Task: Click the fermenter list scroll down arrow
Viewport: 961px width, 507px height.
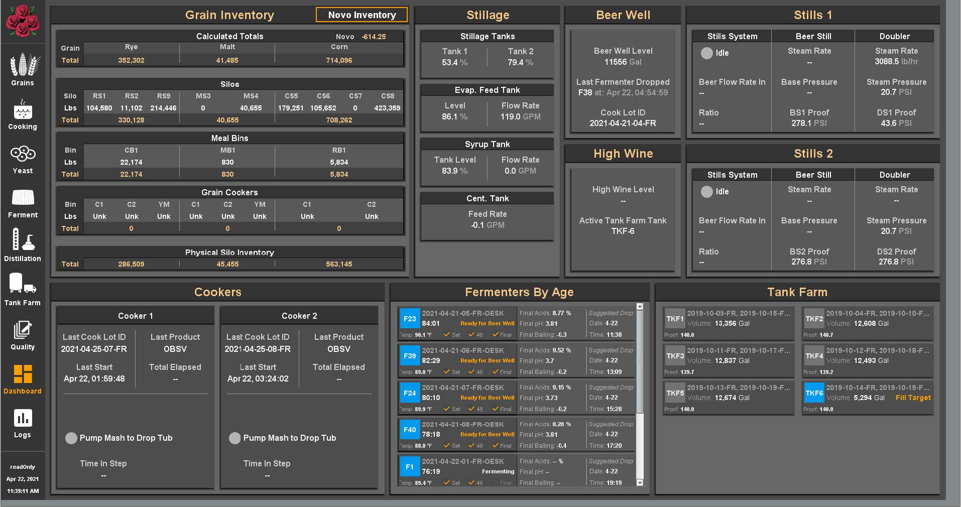Action: [640, 482]
